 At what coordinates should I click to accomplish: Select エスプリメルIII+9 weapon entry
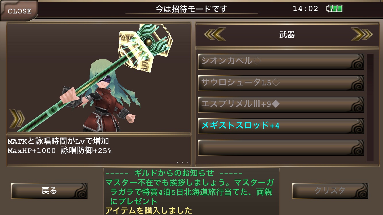coord(281,105)
